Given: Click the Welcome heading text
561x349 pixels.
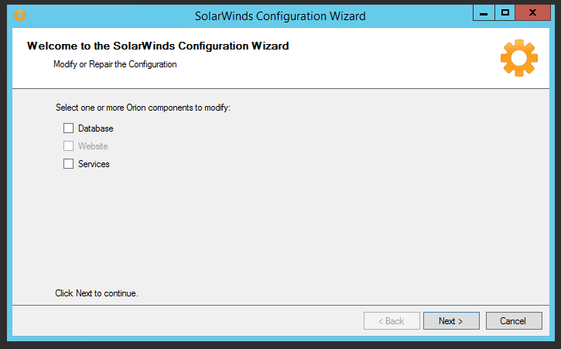Looking at the screenshot, I should coord(158,46).
